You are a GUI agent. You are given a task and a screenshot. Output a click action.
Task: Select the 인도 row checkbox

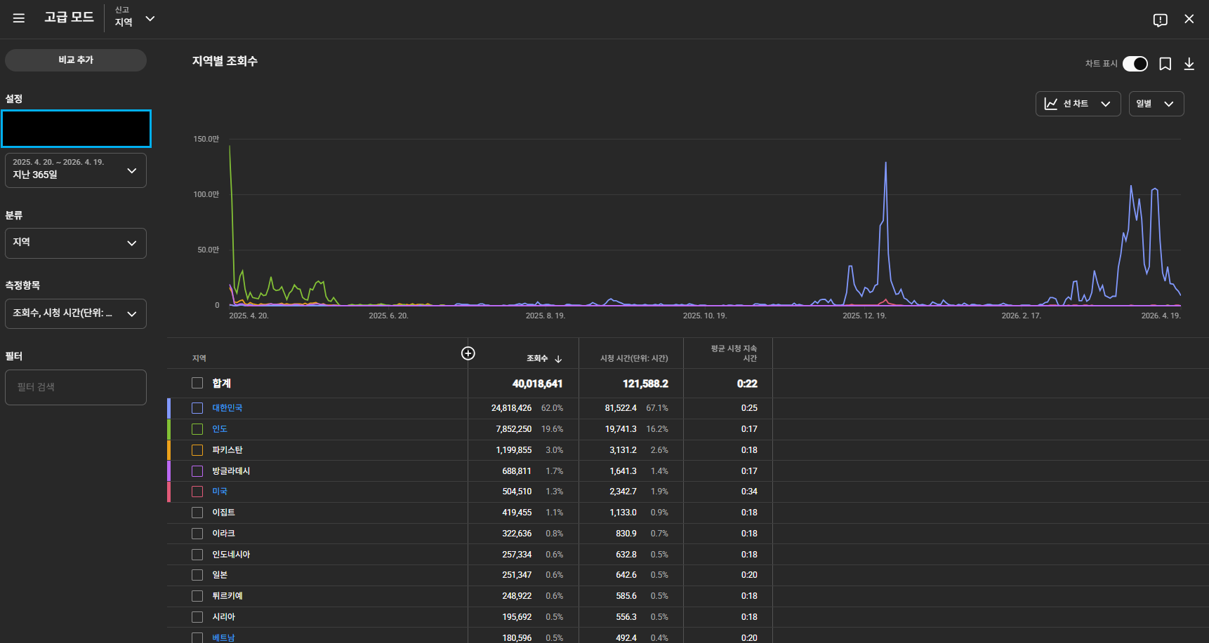[197, 429]
